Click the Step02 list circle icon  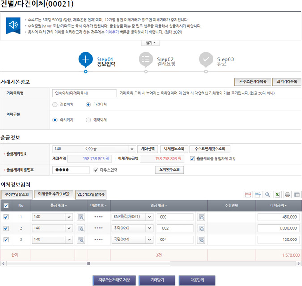(146, 59)
